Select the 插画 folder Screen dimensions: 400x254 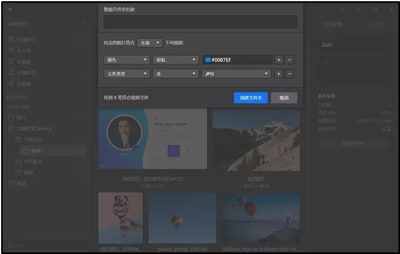click(53, 151)
